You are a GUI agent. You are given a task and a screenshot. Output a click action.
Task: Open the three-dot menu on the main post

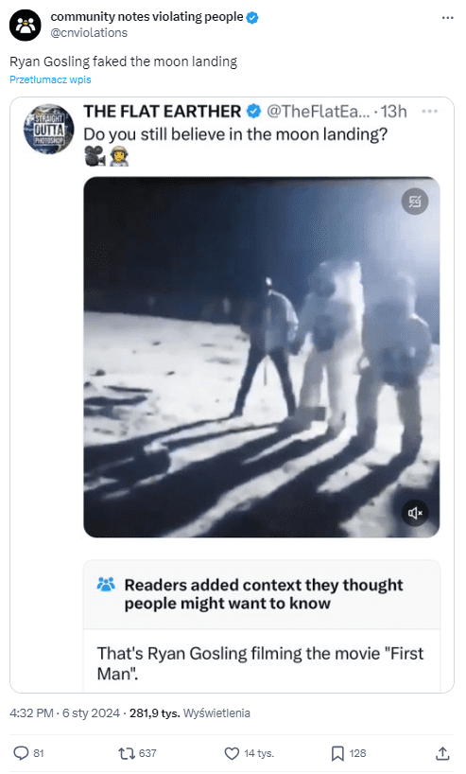447,18
